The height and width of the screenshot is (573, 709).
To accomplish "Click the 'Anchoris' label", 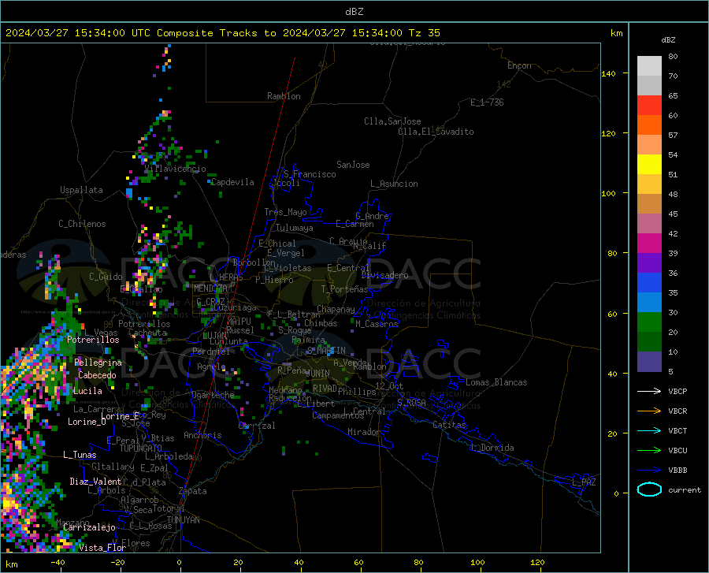I will (x=202, y=436).
